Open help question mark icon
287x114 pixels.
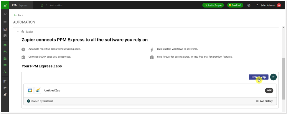(x=257, y=5)
